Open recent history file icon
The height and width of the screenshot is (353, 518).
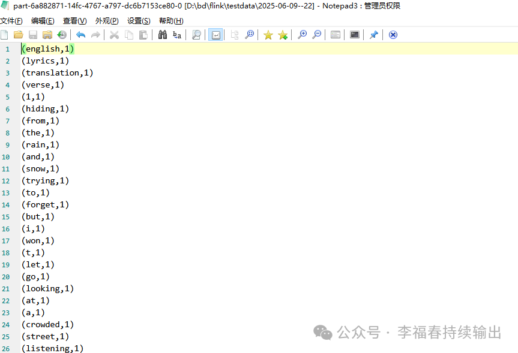(62, 35)
